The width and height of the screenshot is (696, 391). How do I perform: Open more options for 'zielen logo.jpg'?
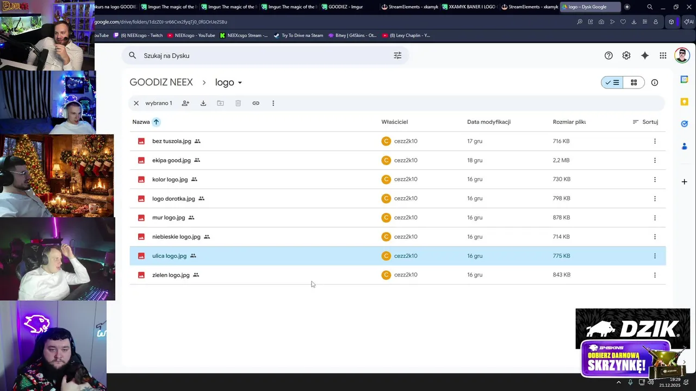point(655,275)
